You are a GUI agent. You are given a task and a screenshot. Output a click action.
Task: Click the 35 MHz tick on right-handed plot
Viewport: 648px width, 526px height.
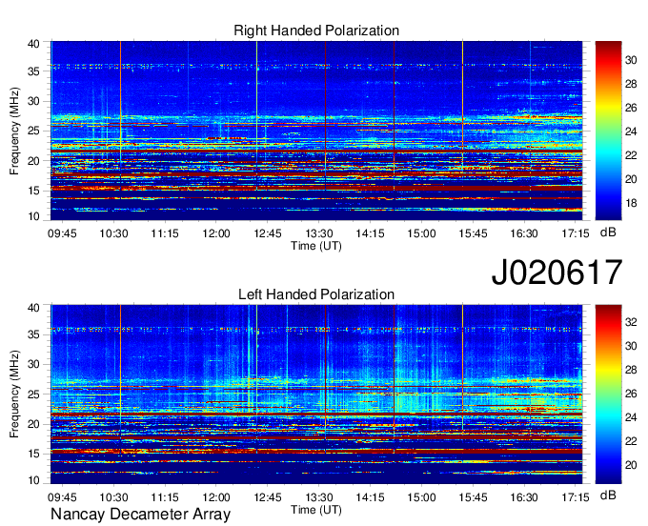[33, 71]
